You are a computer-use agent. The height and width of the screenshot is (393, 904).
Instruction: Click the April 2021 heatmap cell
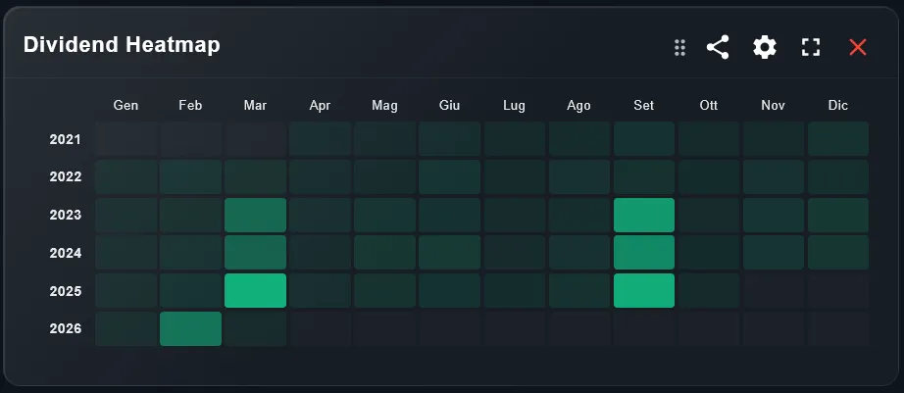[x=320, y=139]
